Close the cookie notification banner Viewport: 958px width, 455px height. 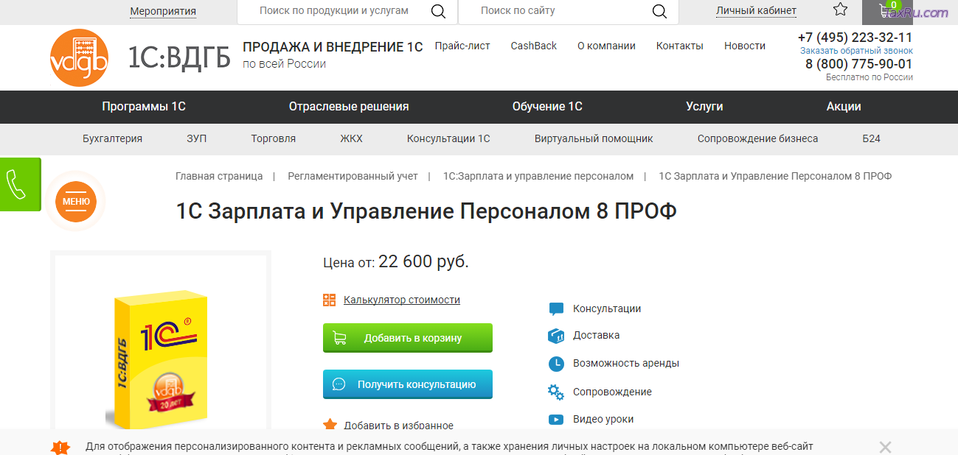885,447
